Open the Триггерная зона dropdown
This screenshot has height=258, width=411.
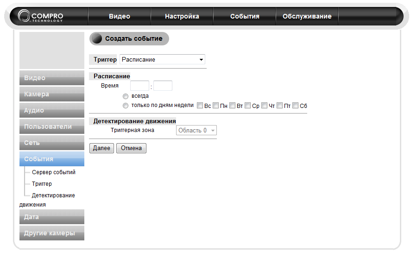point(196,131)
